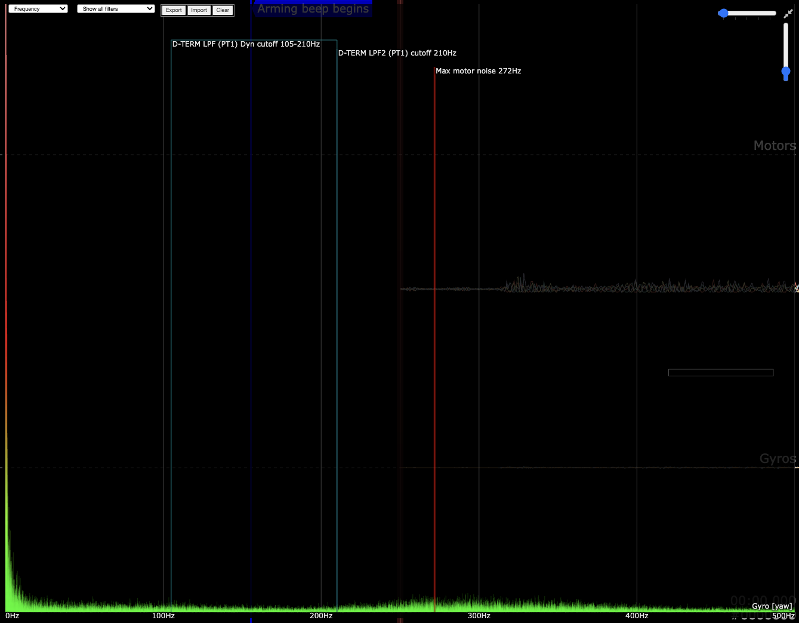The width and height of the screenshot is (799, 623).
Task: Click the 200Hz frequency axis label
Action: pyautogui.click(x=321, y=616)
